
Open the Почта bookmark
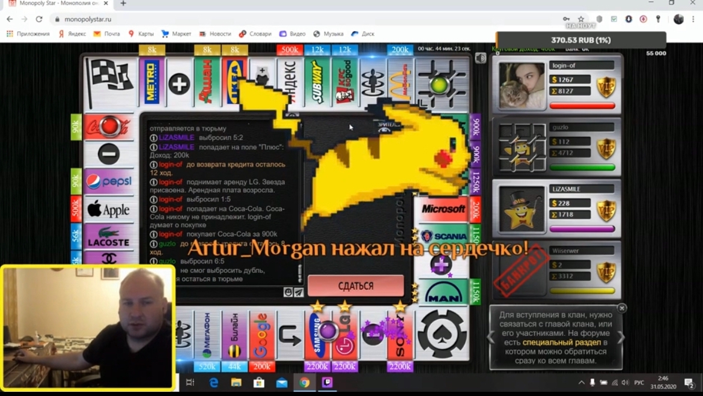107,34
